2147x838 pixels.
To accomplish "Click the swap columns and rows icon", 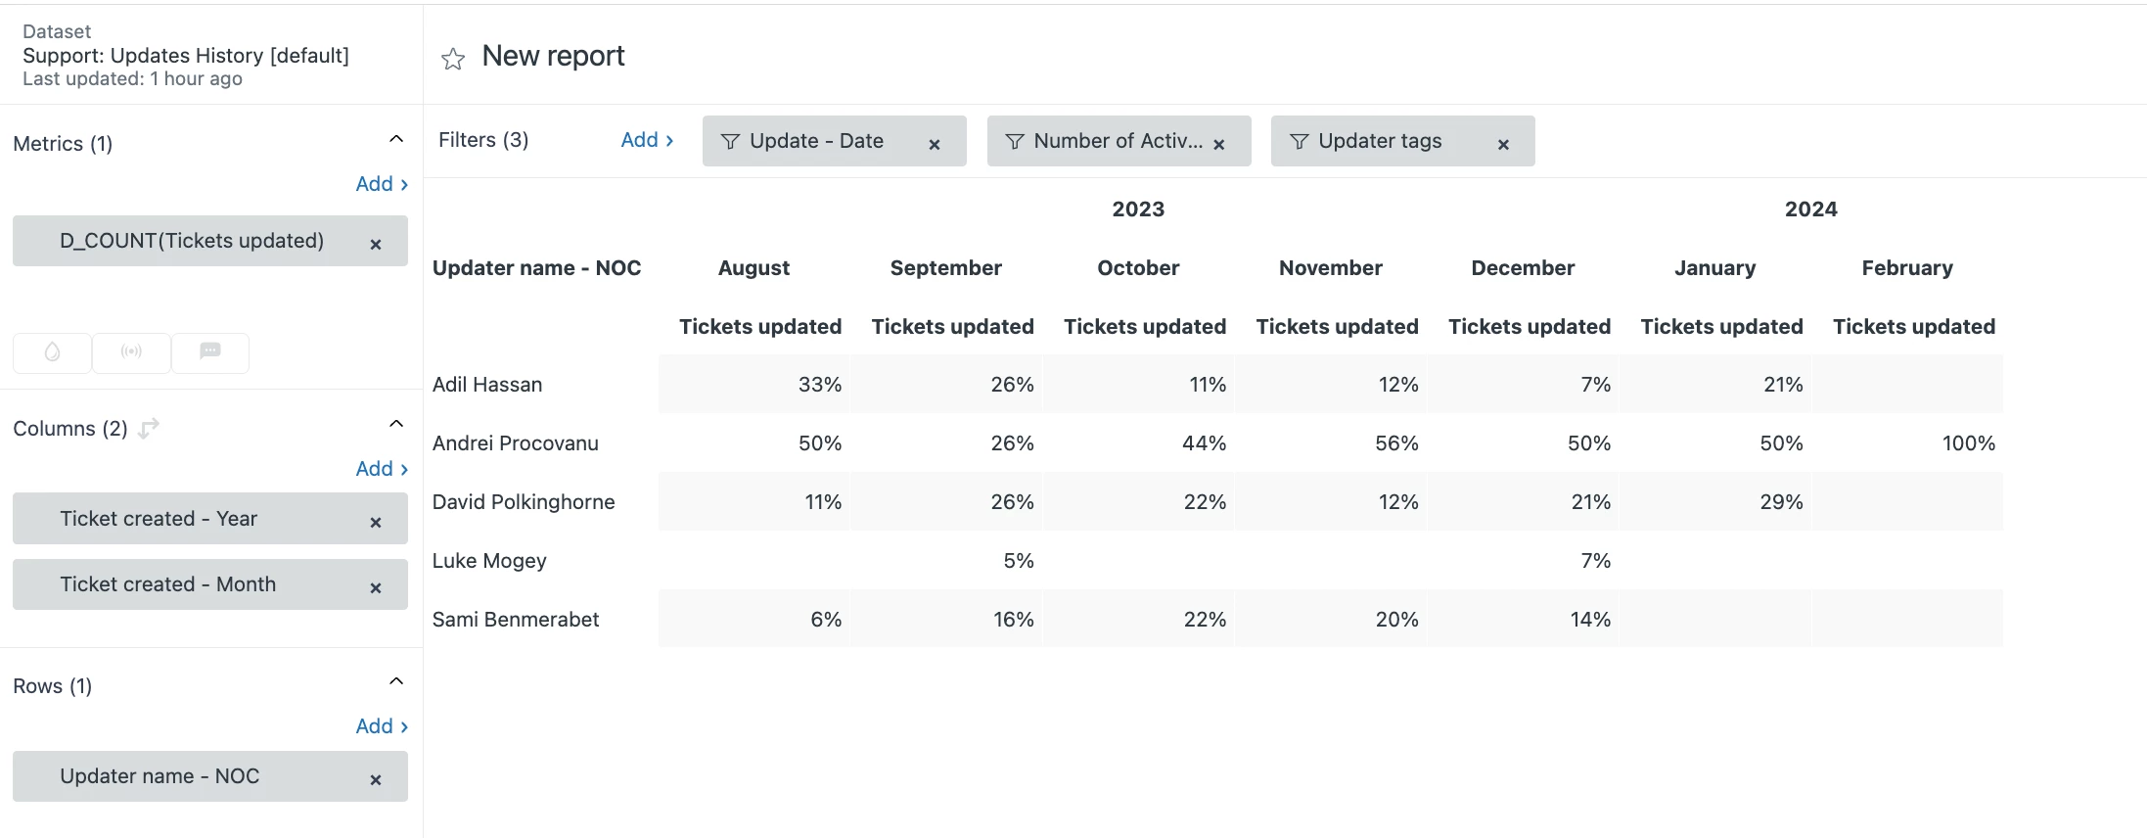I will [149, 428].
